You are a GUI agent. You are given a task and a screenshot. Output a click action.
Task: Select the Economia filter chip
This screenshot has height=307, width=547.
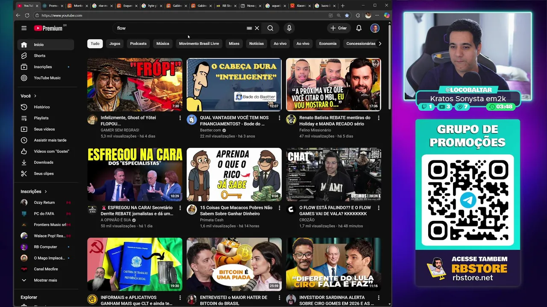(328, 43)
